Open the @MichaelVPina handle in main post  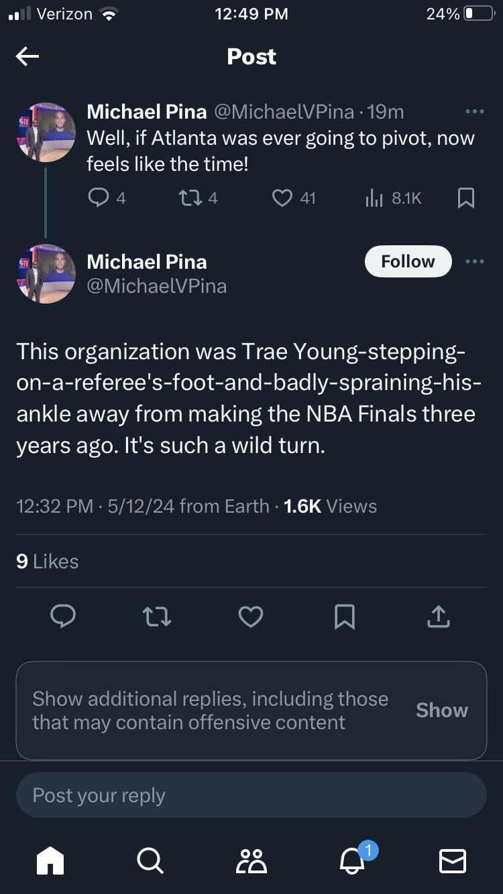click(157, 286)
